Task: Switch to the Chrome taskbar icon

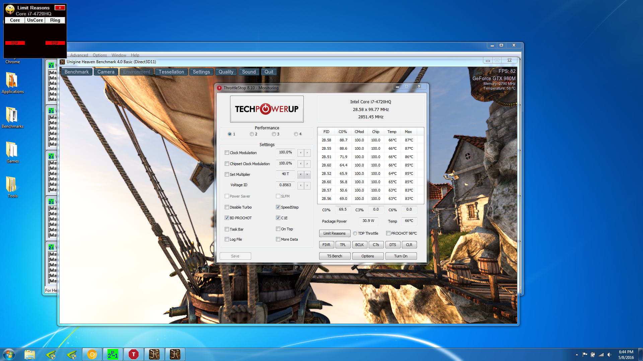Action: (92, 354)
